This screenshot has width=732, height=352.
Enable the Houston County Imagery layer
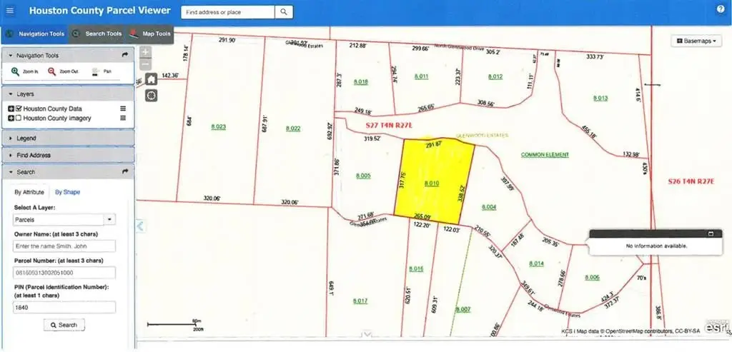coord(19,118)
